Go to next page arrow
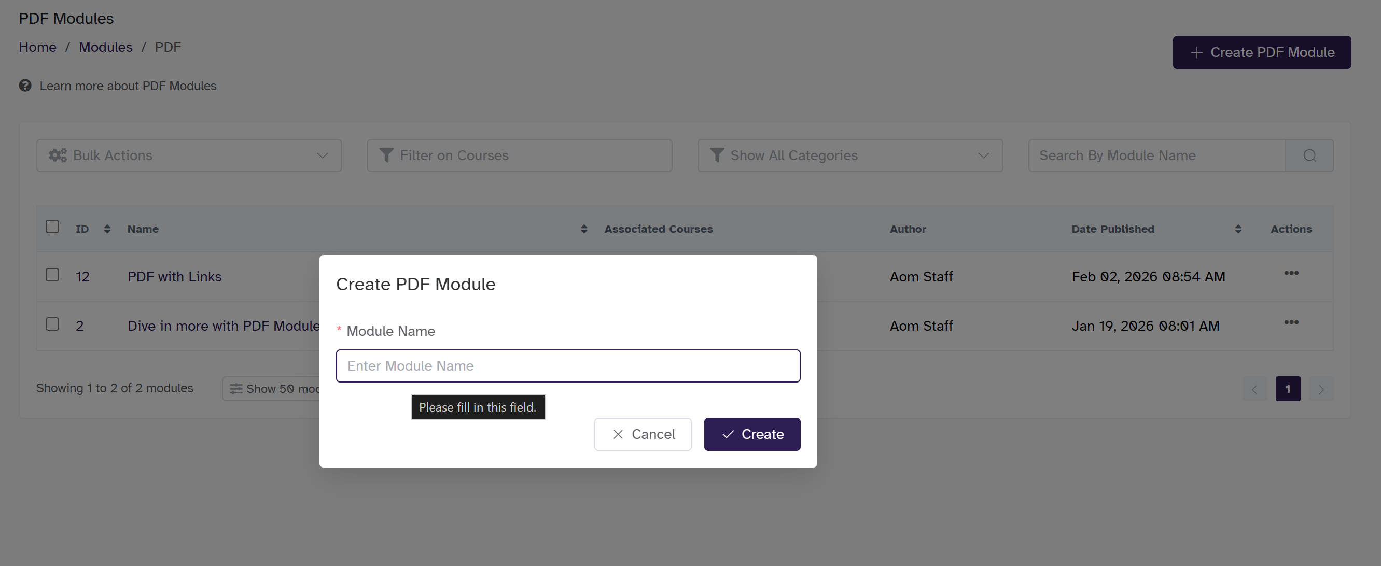Viewport: 1381px width, 566px height. coord(1321,389)
